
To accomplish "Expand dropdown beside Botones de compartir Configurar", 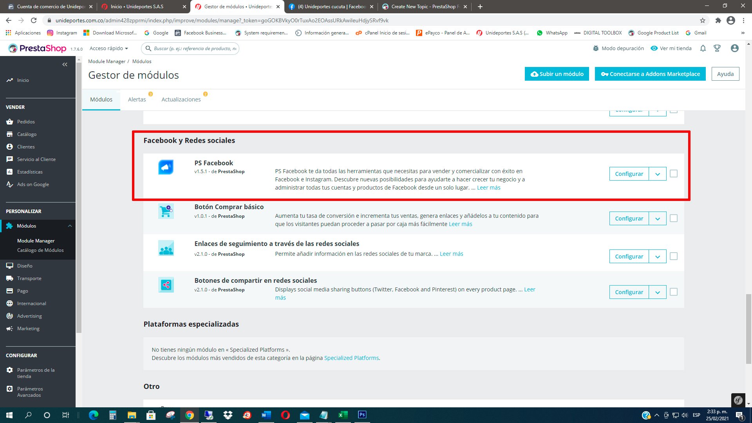I will point(658,292).
